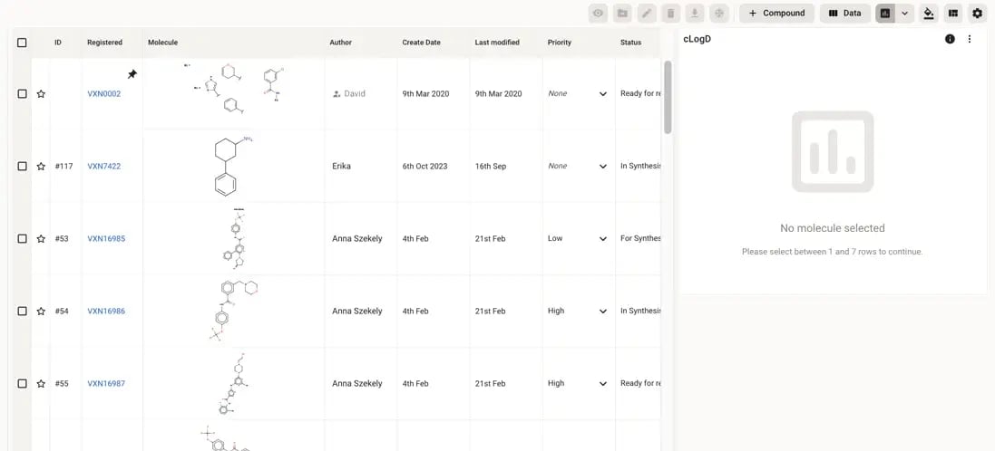
Task: Click the Author column header
Action: pos(341,43)
